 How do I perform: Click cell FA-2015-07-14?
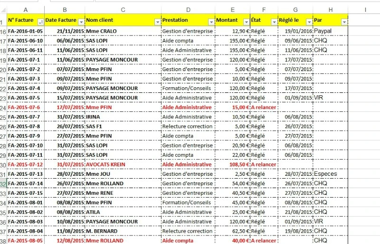(x=26, y=183)
